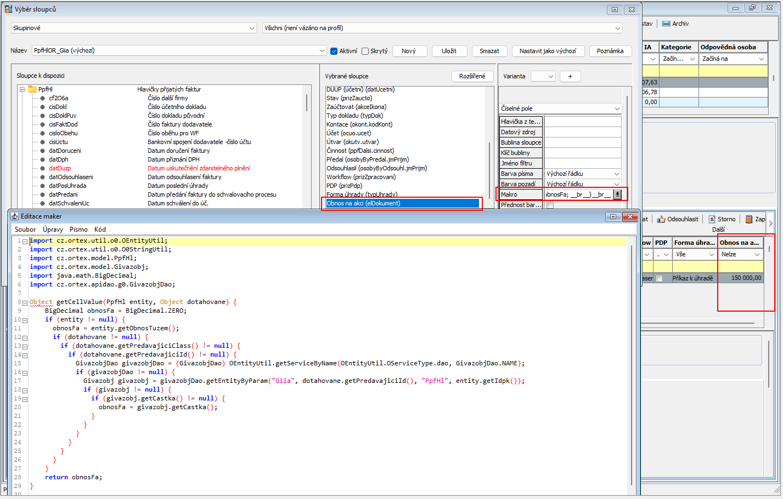The width and height of the screenshot is (783, 499).
Task: Open the Kód menu
Action: [x=100, y=230]
